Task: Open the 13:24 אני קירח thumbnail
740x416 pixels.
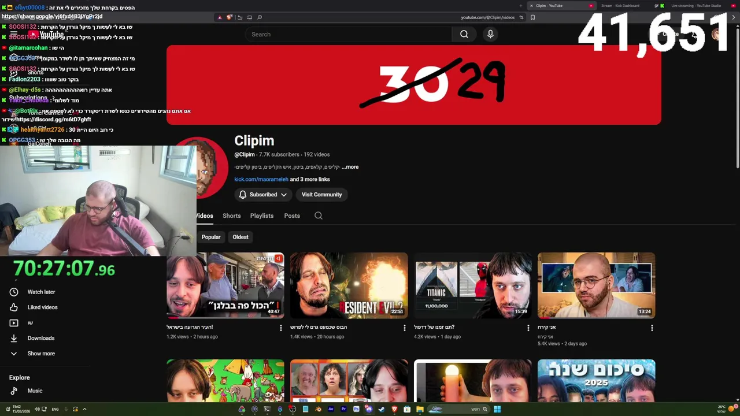Action: (596, 285)
